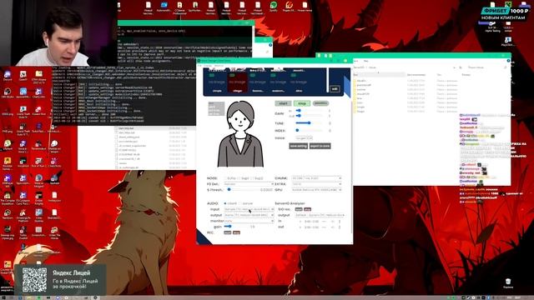
Task: Adjust the S.Thresh slider
Action: [x=242, y=190]
